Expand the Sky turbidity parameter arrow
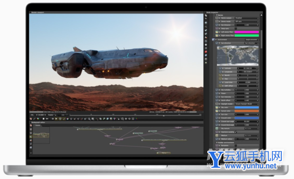Screen dimensions: 294x179 pyautogui.click(x=220, y=90)
